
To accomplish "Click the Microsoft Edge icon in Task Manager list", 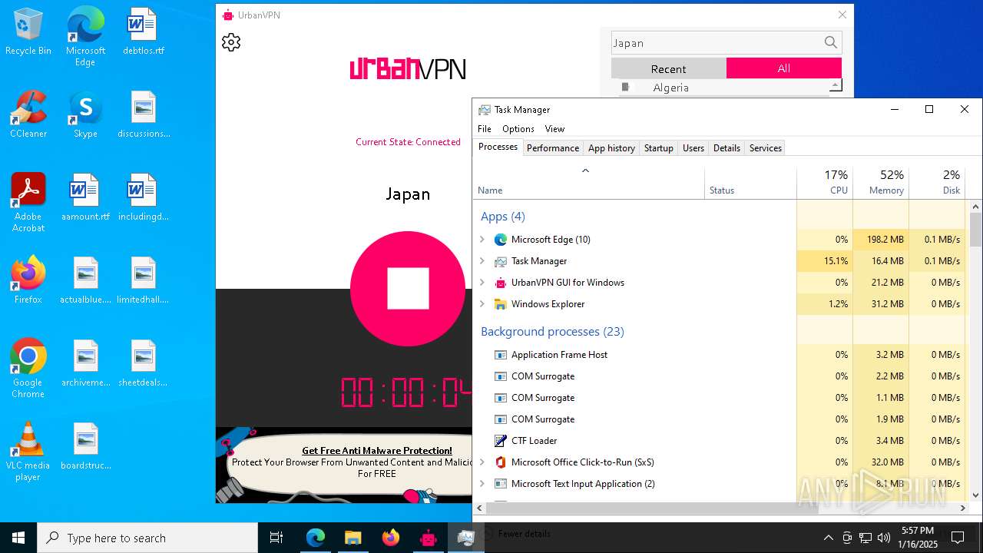I will coord(501,240).
